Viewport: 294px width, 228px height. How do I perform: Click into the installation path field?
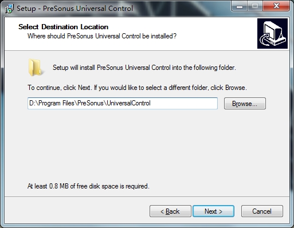click(123, 103)
